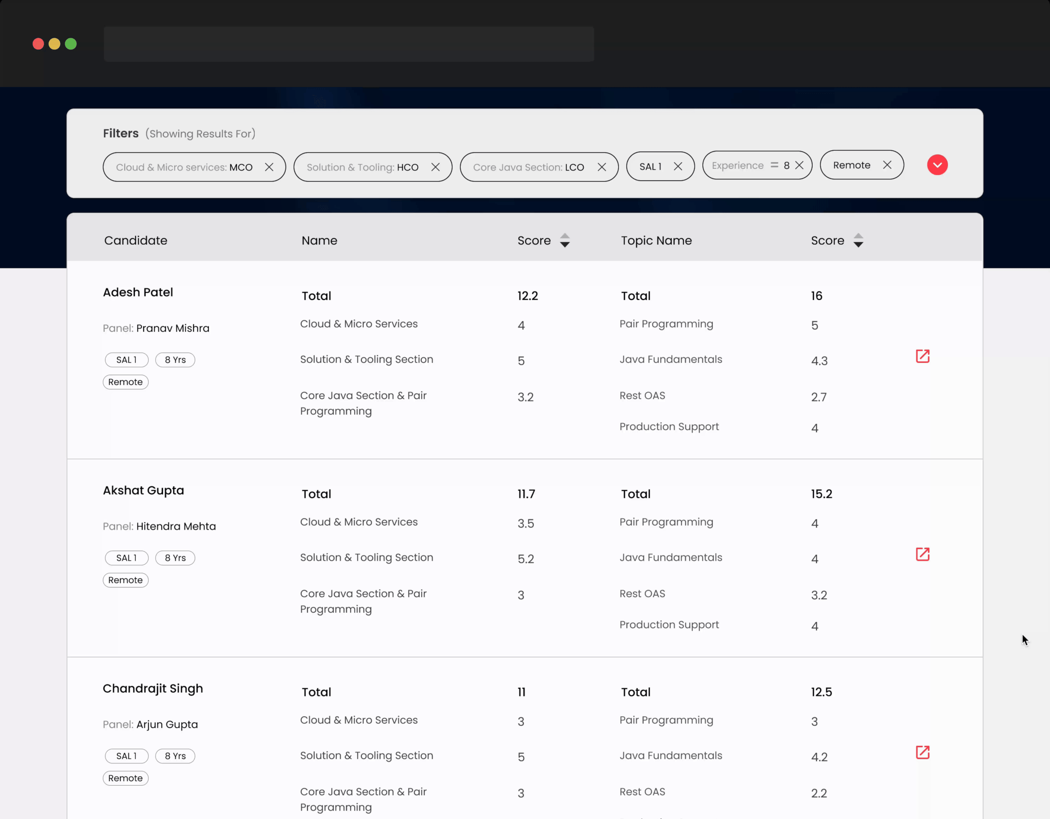Remove the Cloud & Micro services MCO filter
Image resolution: width=1050 pixels, height=819 pixels.
(x=269, y=167)
